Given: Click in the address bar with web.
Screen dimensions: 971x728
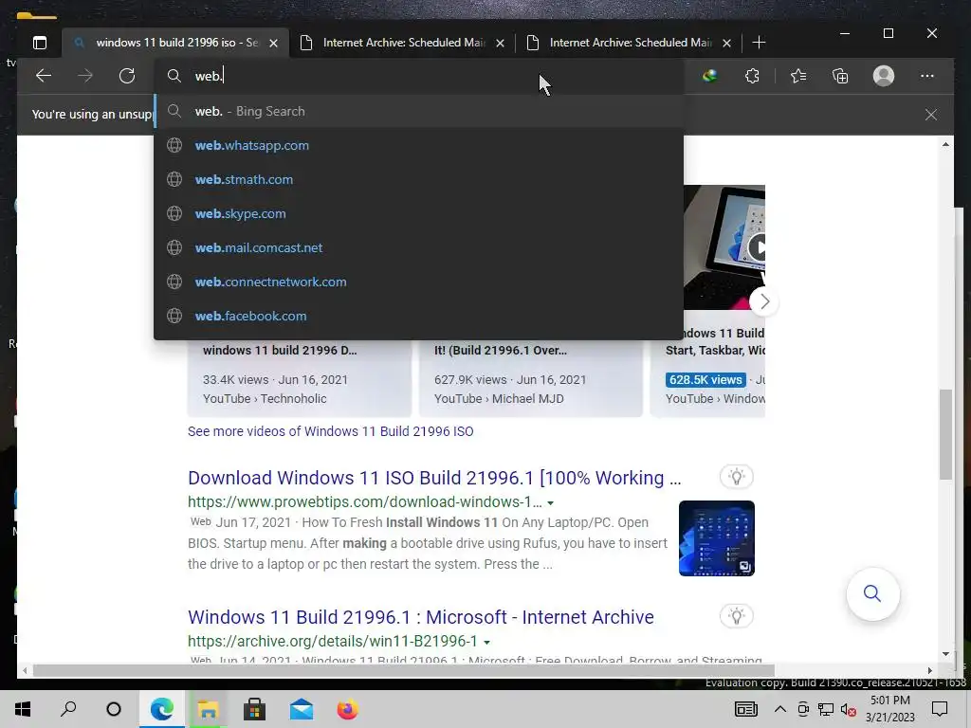Looking at the screenshot, I should click(x=418, y=76).
